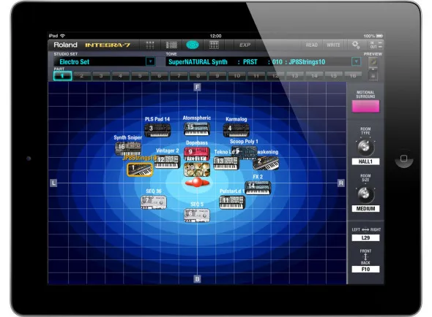Click the WRITE button
432x317 pixels.
333,45
